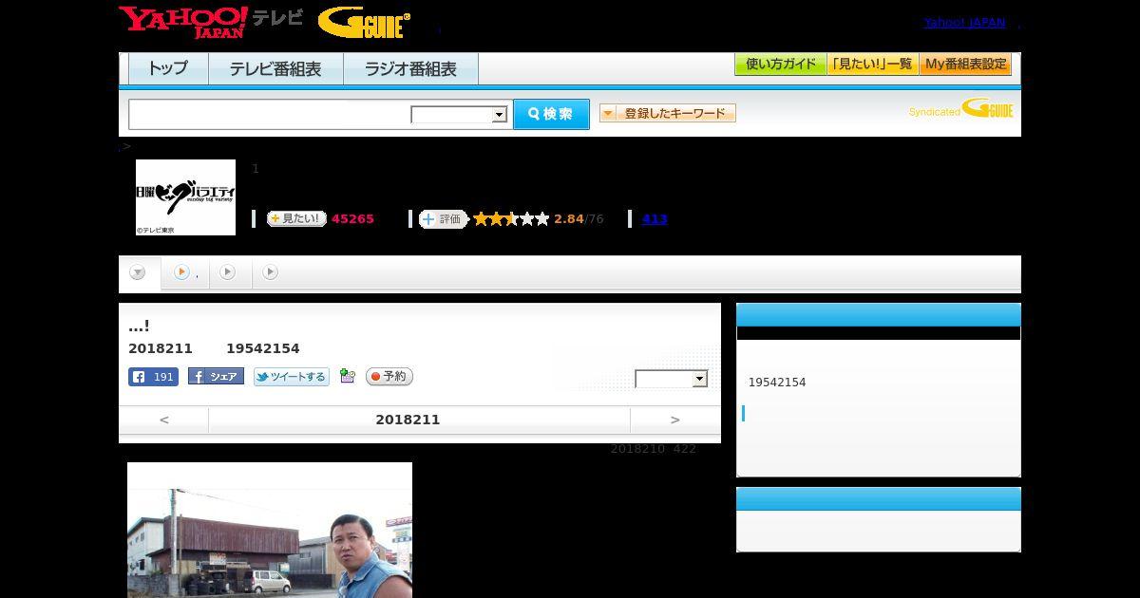
Task: Click the 評価 plus button
Action: 443,219
